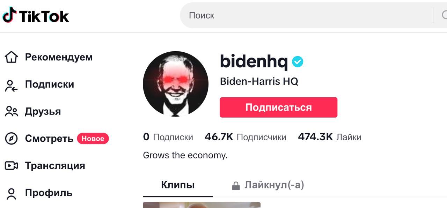
Task: Open the 46.7K Подписчики followers list
Action: pos(245,137)
